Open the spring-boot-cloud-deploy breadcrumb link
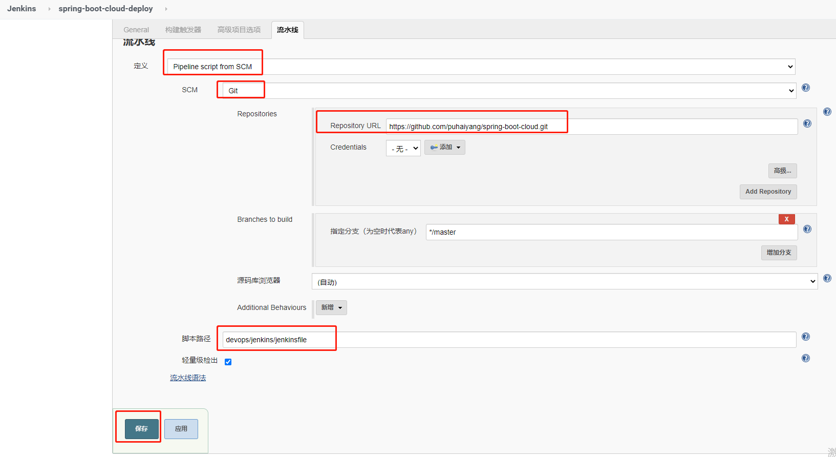Image resolution: width=836 pixels, height=457 pixels. 105,9
